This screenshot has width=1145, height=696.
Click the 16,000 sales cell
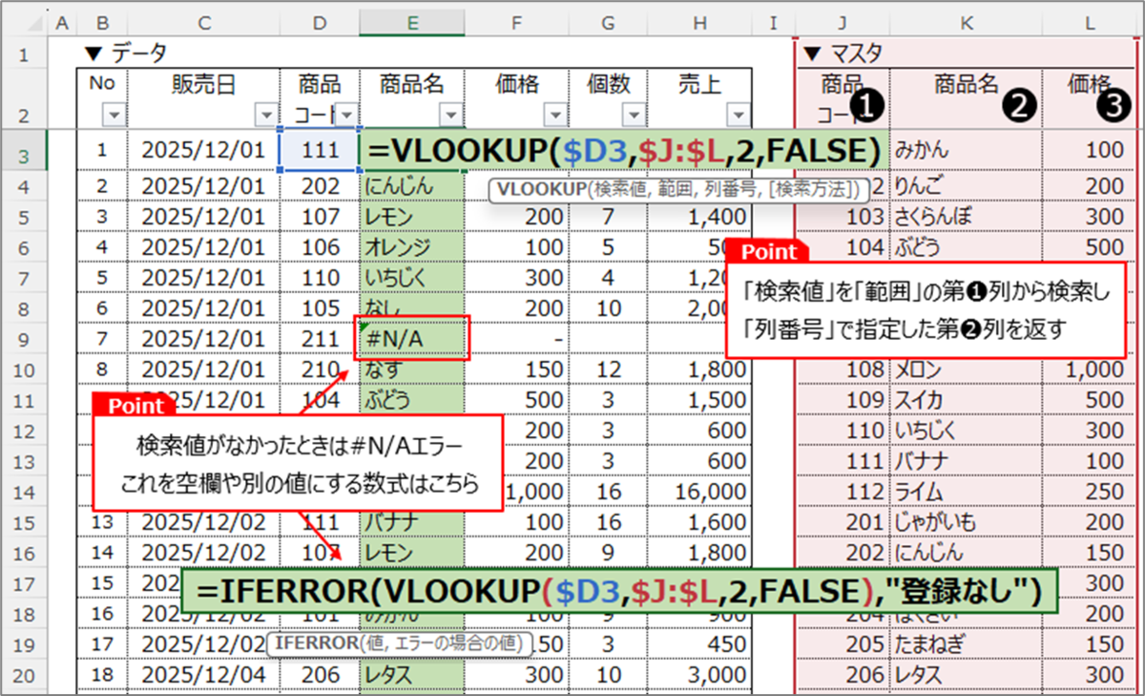(700, 491)
